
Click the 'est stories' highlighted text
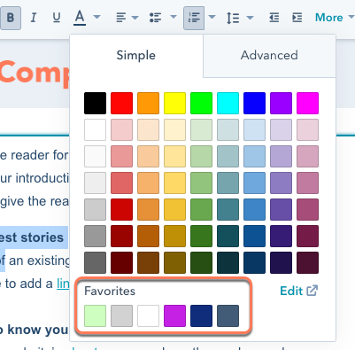(x=32, y=237)
